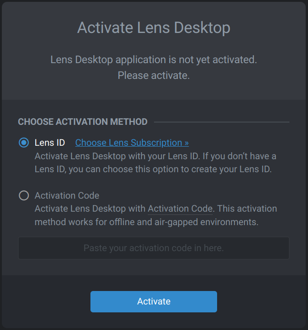Open the Choose Lens Subscription link
The image size is (308, 330).
(132, 142)
